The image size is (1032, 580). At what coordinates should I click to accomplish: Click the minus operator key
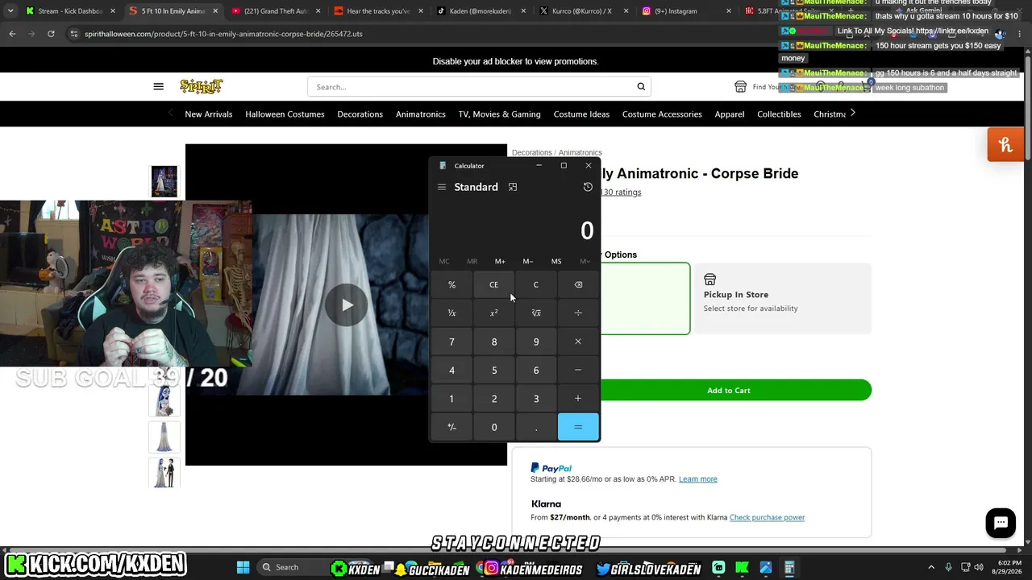(578, 370)
